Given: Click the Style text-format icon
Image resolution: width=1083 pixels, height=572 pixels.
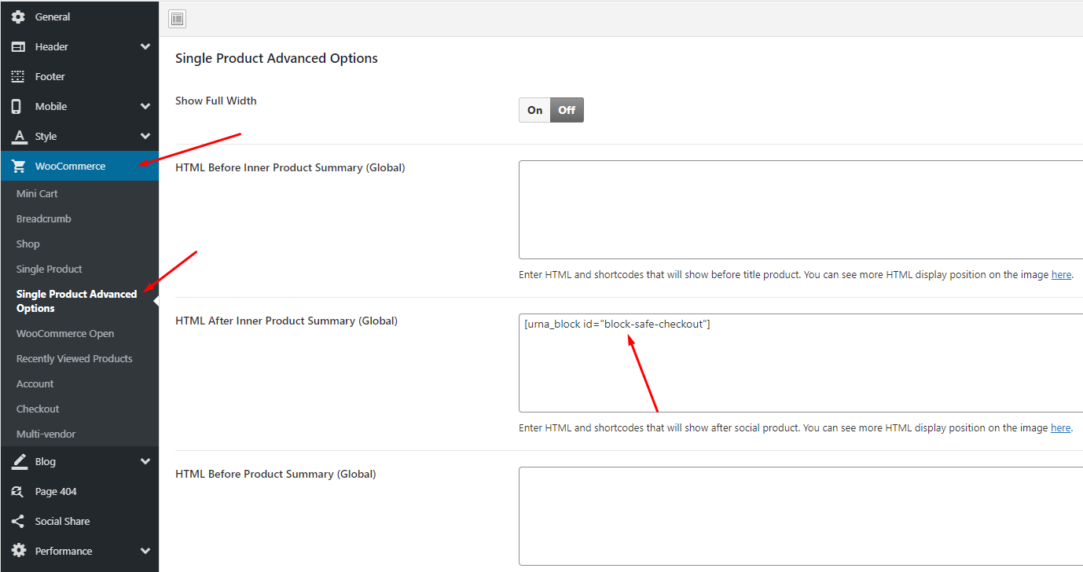Looking at the screenshot, I should 19,136.
